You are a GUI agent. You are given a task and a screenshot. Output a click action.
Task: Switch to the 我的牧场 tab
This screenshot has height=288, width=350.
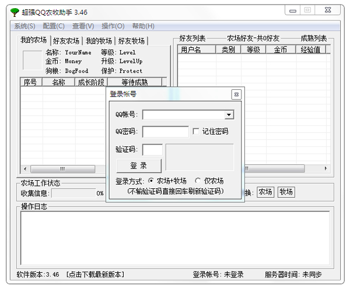point(99,41)
